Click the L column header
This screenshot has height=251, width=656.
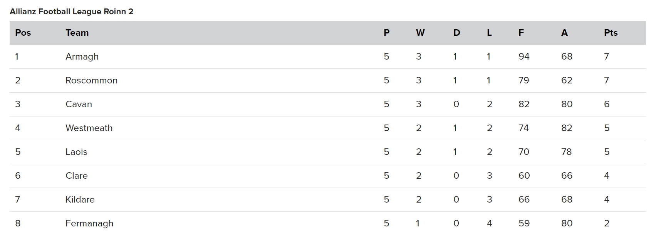pyautogui.click(x=489, y=33)
